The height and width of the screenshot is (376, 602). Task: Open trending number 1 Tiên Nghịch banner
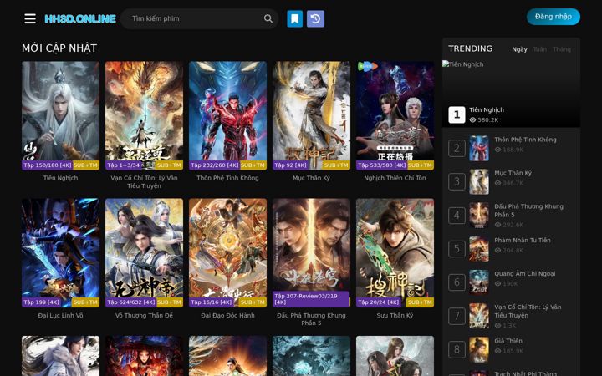511,94
